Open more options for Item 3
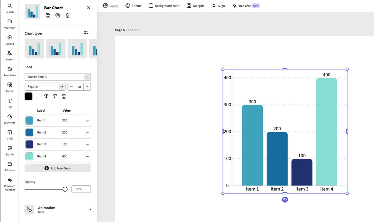The image size is (374, 222). [87, 144]
